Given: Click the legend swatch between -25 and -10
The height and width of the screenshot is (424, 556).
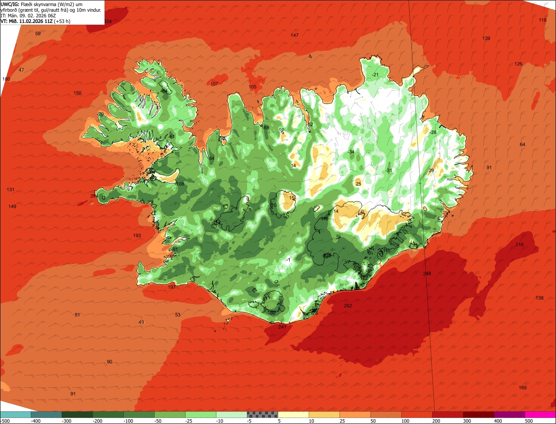Looking at the screenshot, I should (x=201, y=414).
